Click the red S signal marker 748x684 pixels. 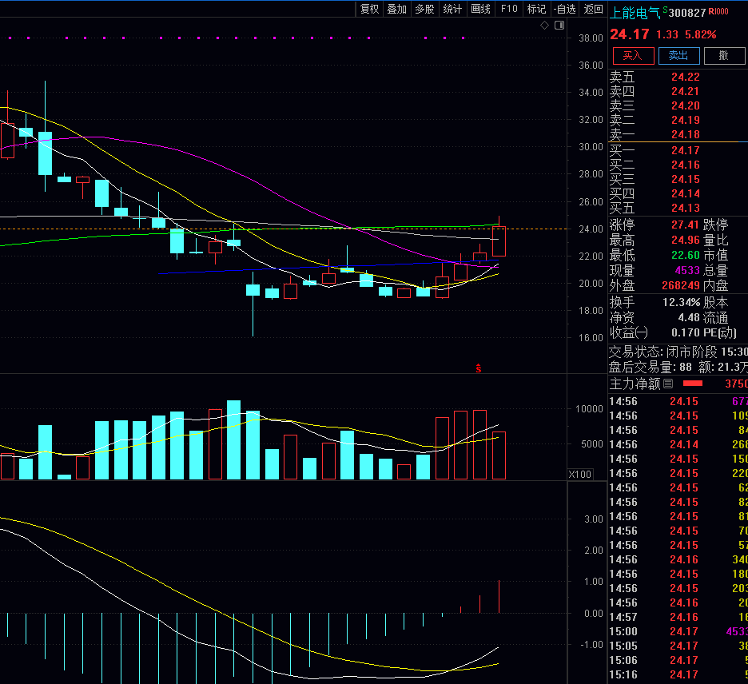[479, 368]
